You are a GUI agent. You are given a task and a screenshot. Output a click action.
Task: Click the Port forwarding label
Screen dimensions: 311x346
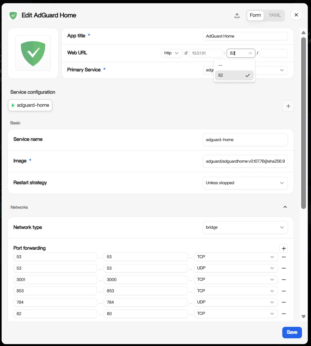pyautogui.click(x=30, y=248)
